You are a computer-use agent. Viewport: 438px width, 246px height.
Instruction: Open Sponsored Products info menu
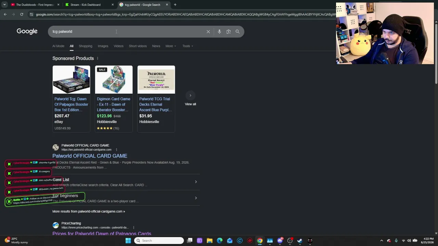[98, 58]
